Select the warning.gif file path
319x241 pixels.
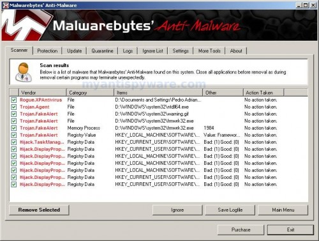pyautogui.click(x=152, y=114)
